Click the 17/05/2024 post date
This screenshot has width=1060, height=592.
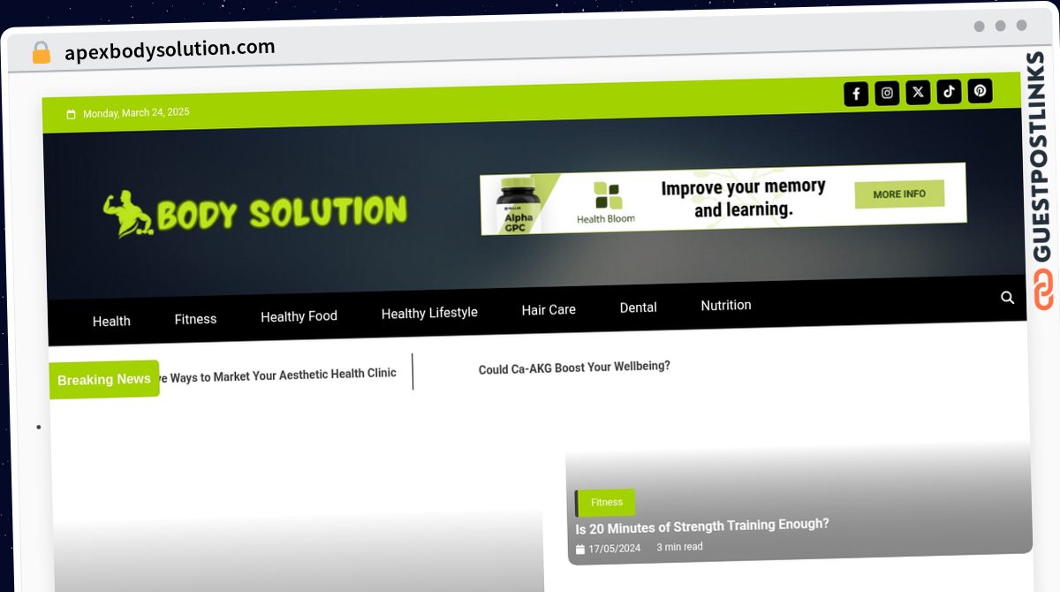pyautogui.click(x=615, y=549)
